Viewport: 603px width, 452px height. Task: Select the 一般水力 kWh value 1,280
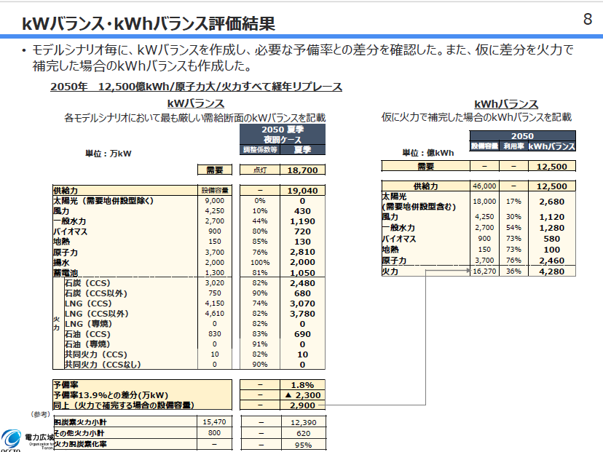click(552, 228)
